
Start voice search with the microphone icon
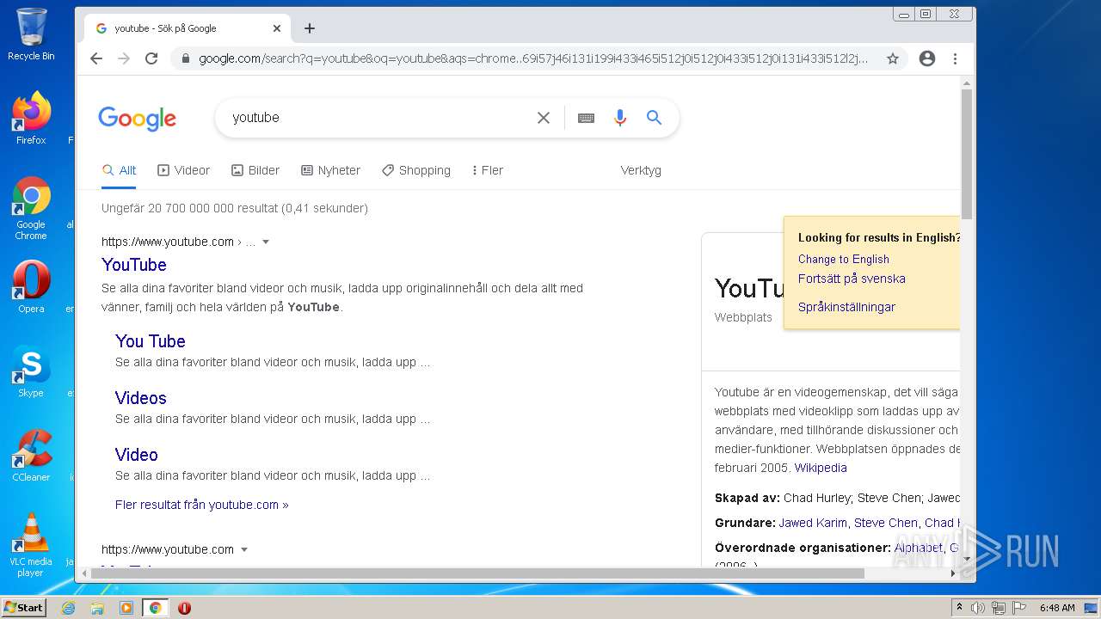pos(620,118)
